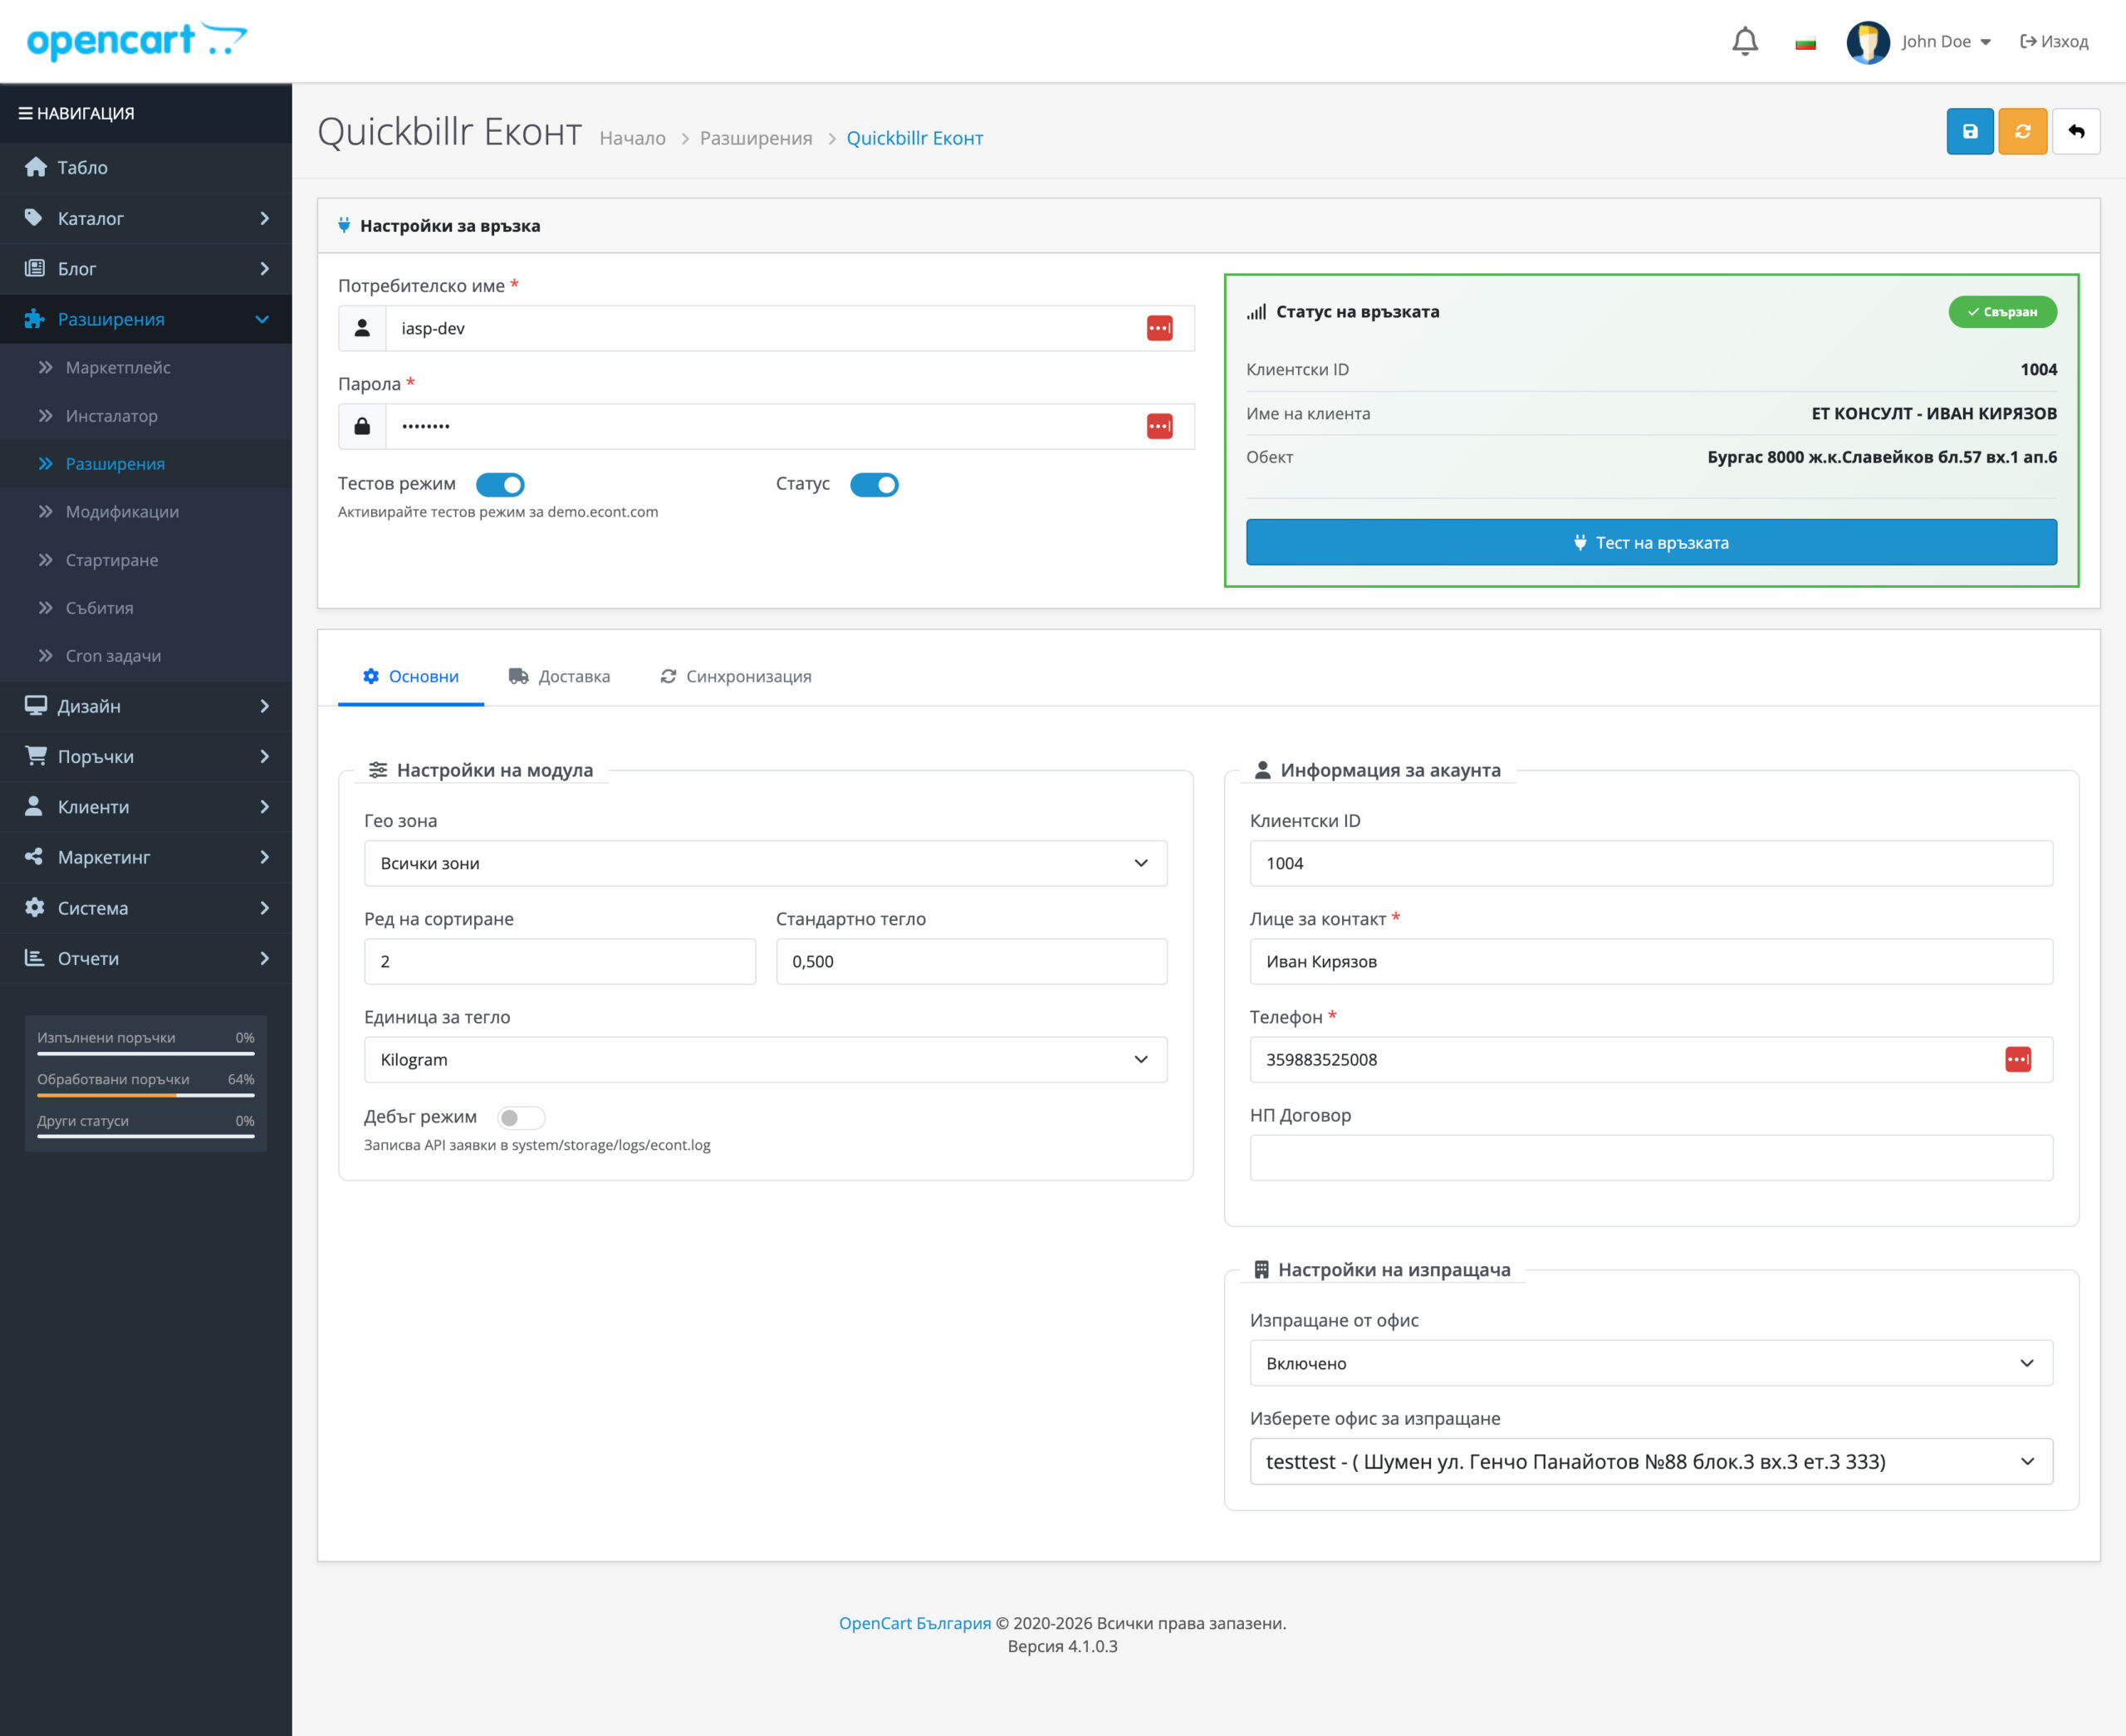Switch to the Доставка tab
2126x1736 pixels.
click(559, 676)
